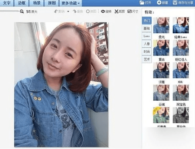Screen dimensions: 195x149
Task: Select the 艺术 art effects category
Action: 146,59
